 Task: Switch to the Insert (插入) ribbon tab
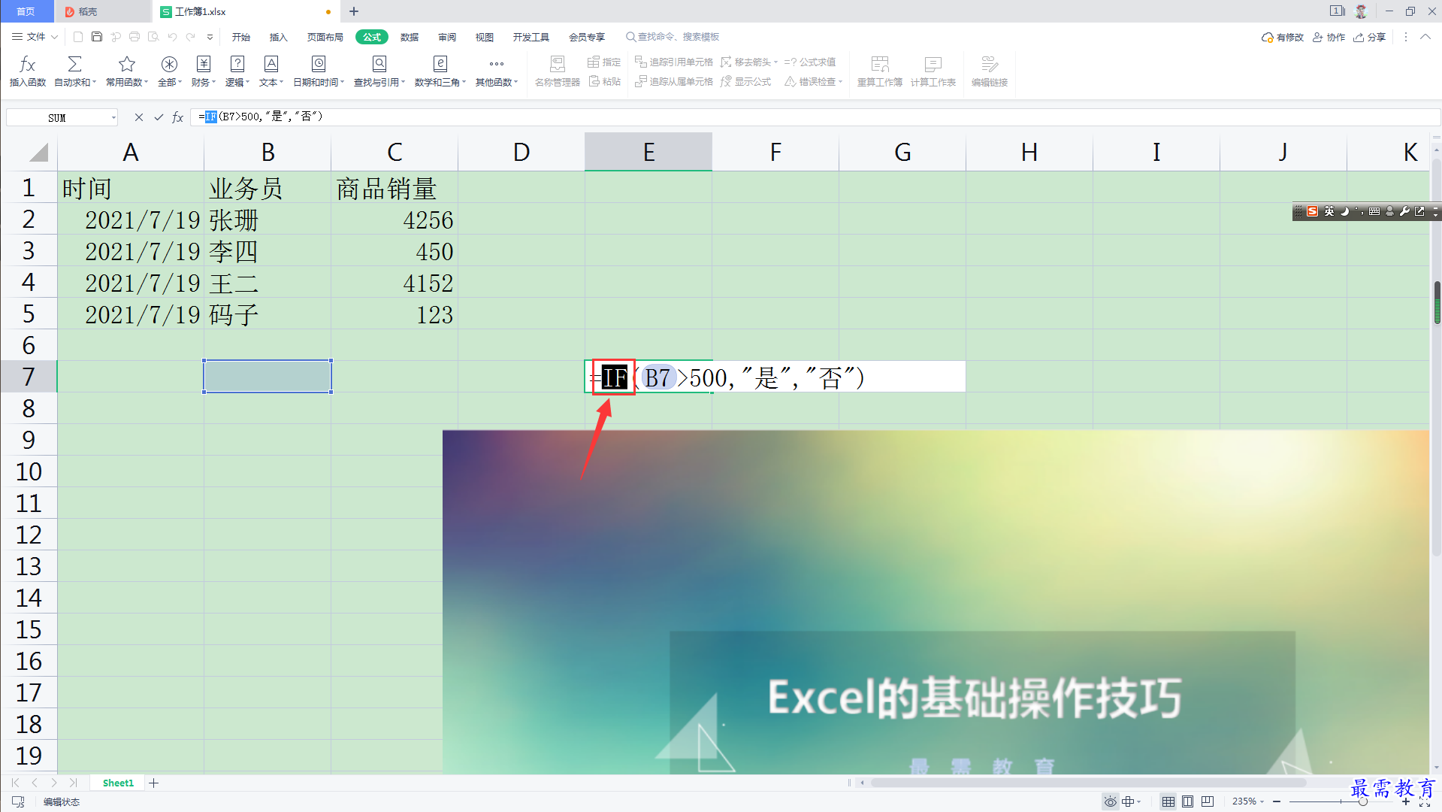click(x=279, y=37)
